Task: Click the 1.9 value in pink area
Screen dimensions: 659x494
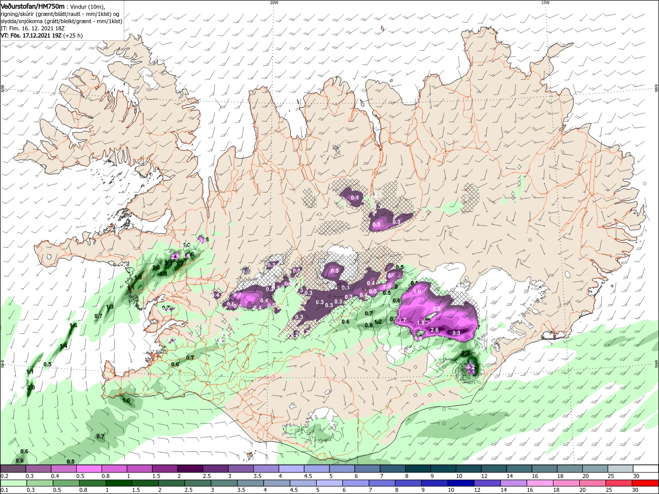Action: [x=421, y=323]
